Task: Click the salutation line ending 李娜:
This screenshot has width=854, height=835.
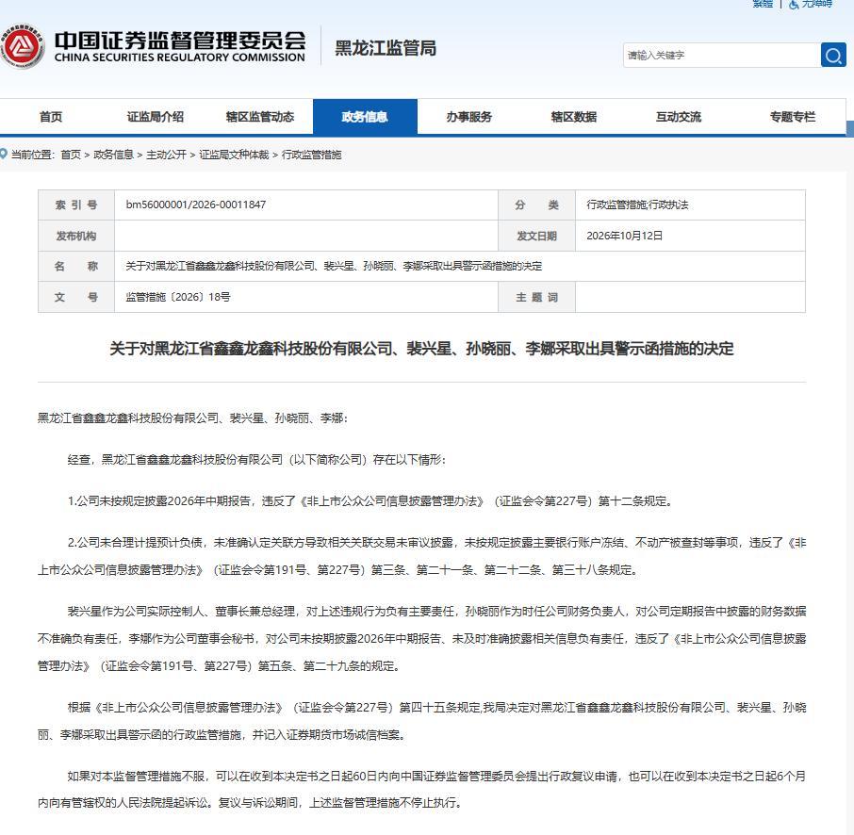Action: 192,418
